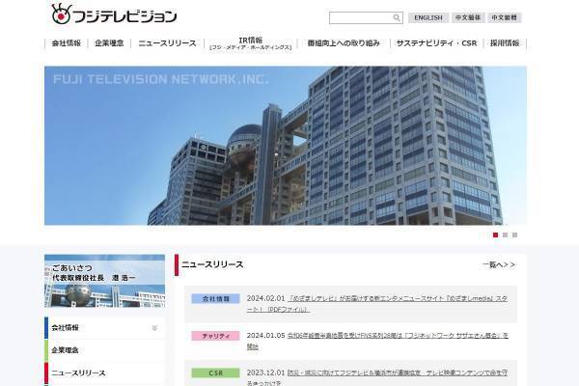This screenshot has width=579, height=386.
Task: Open the 2023.12.01 news release link
Action: coord(378,377)
